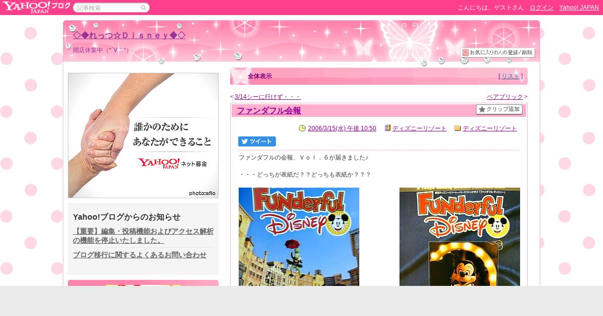The image size is (603, 316).
Task: Open left Funderful Disney cover image
Action: [x=299, y=237]
